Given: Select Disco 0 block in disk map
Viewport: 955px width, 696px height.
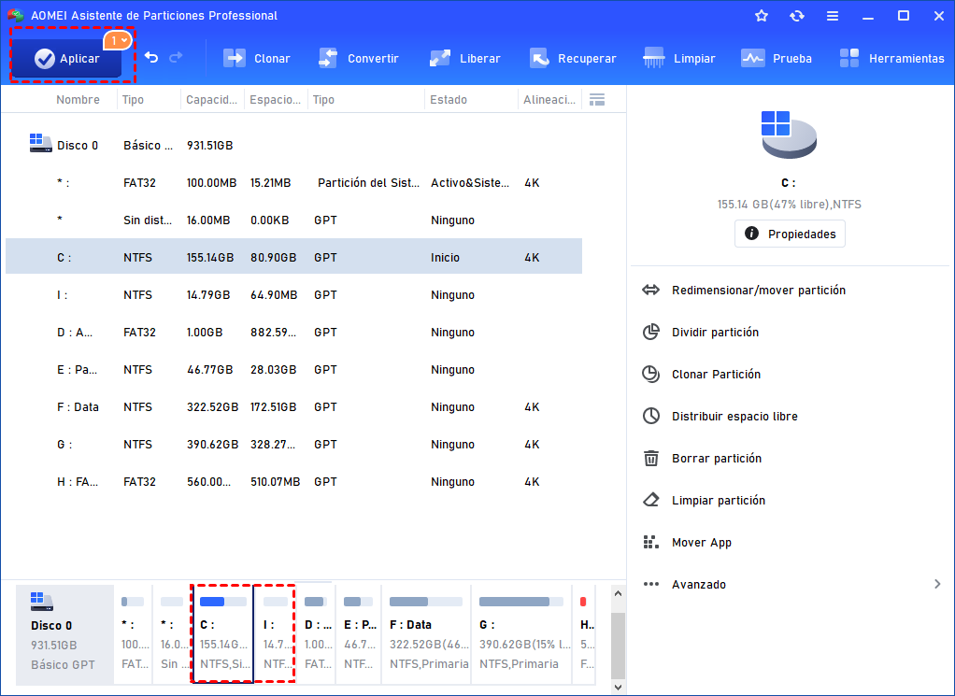Looking at the screenshot, I should pyautogui.click(x=64, y=634).
